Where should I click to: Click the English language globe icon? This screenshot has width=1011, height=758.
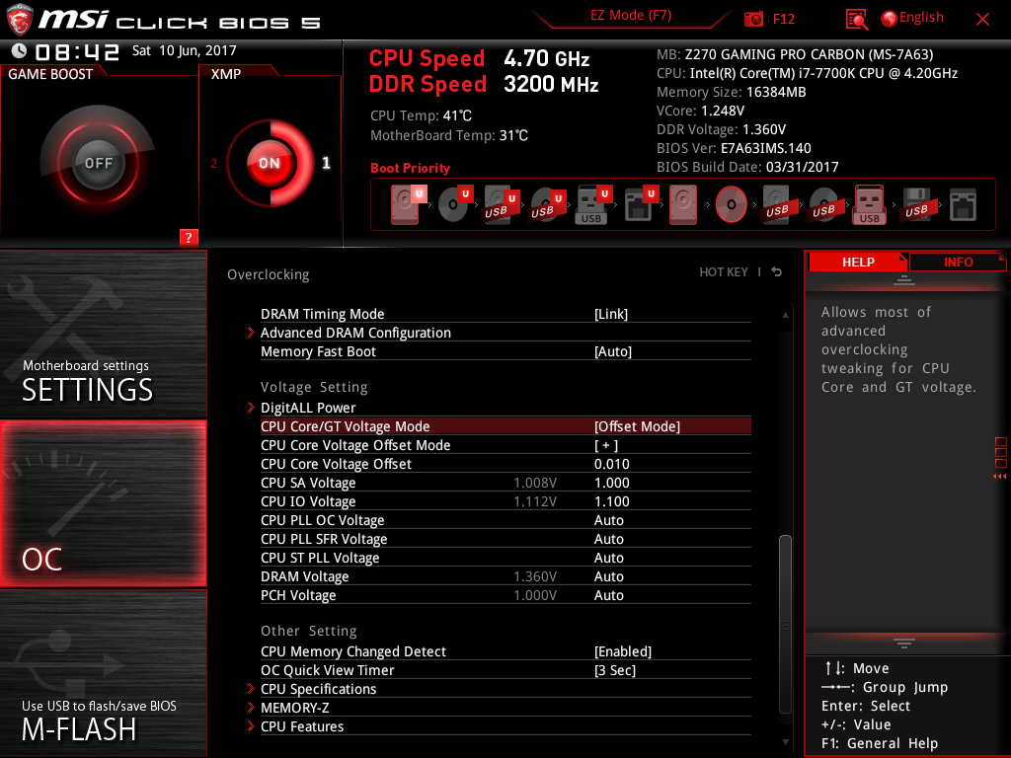point(890,19)
